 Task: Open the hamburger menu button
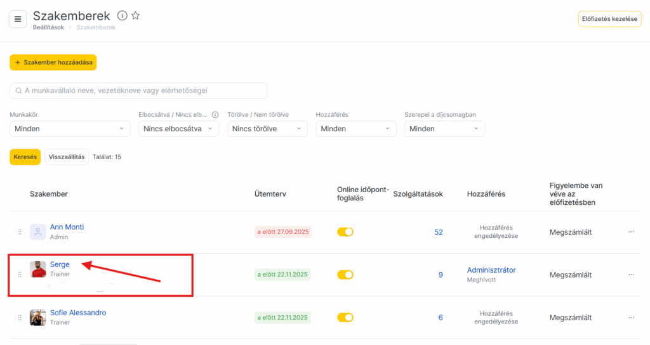pyautogui.click(x=18, y=19)
